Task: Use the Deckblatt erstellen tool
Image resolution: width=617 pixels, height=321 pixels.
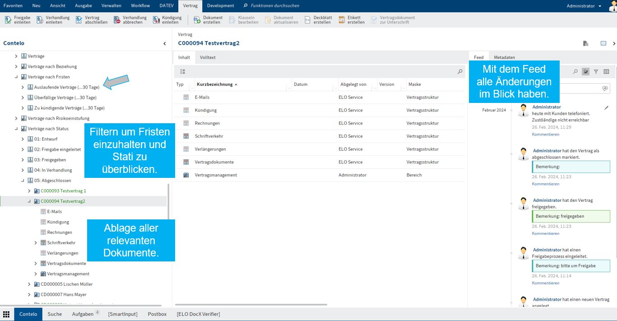Action: (x=318, y=20)
